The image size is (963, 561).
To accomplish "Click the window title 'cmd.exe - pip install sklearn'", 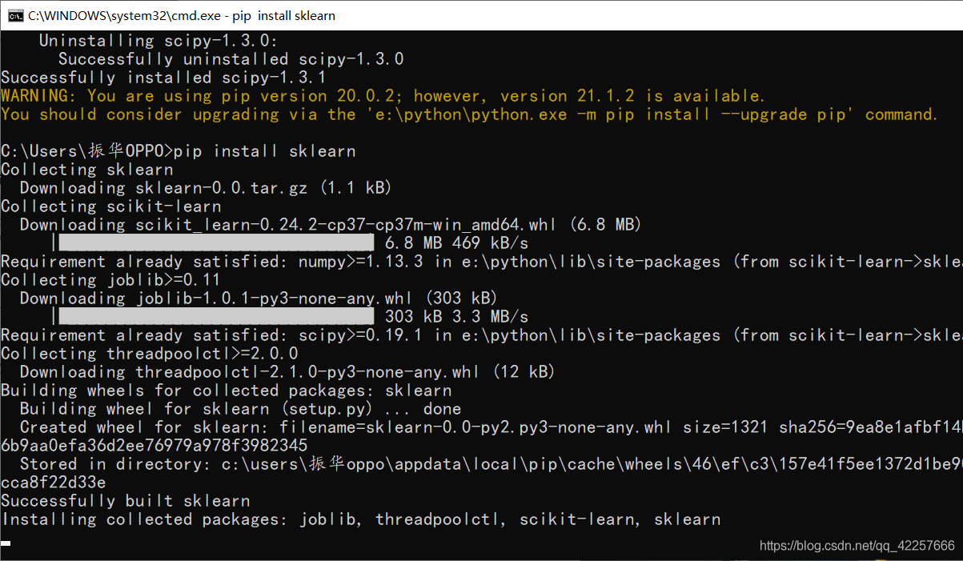I will click(182, 15).
